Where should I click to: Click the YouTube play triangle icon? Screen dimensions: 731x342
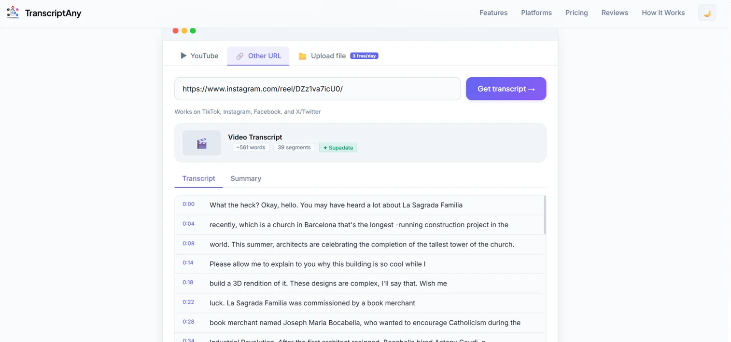click(x=183, y=56)
